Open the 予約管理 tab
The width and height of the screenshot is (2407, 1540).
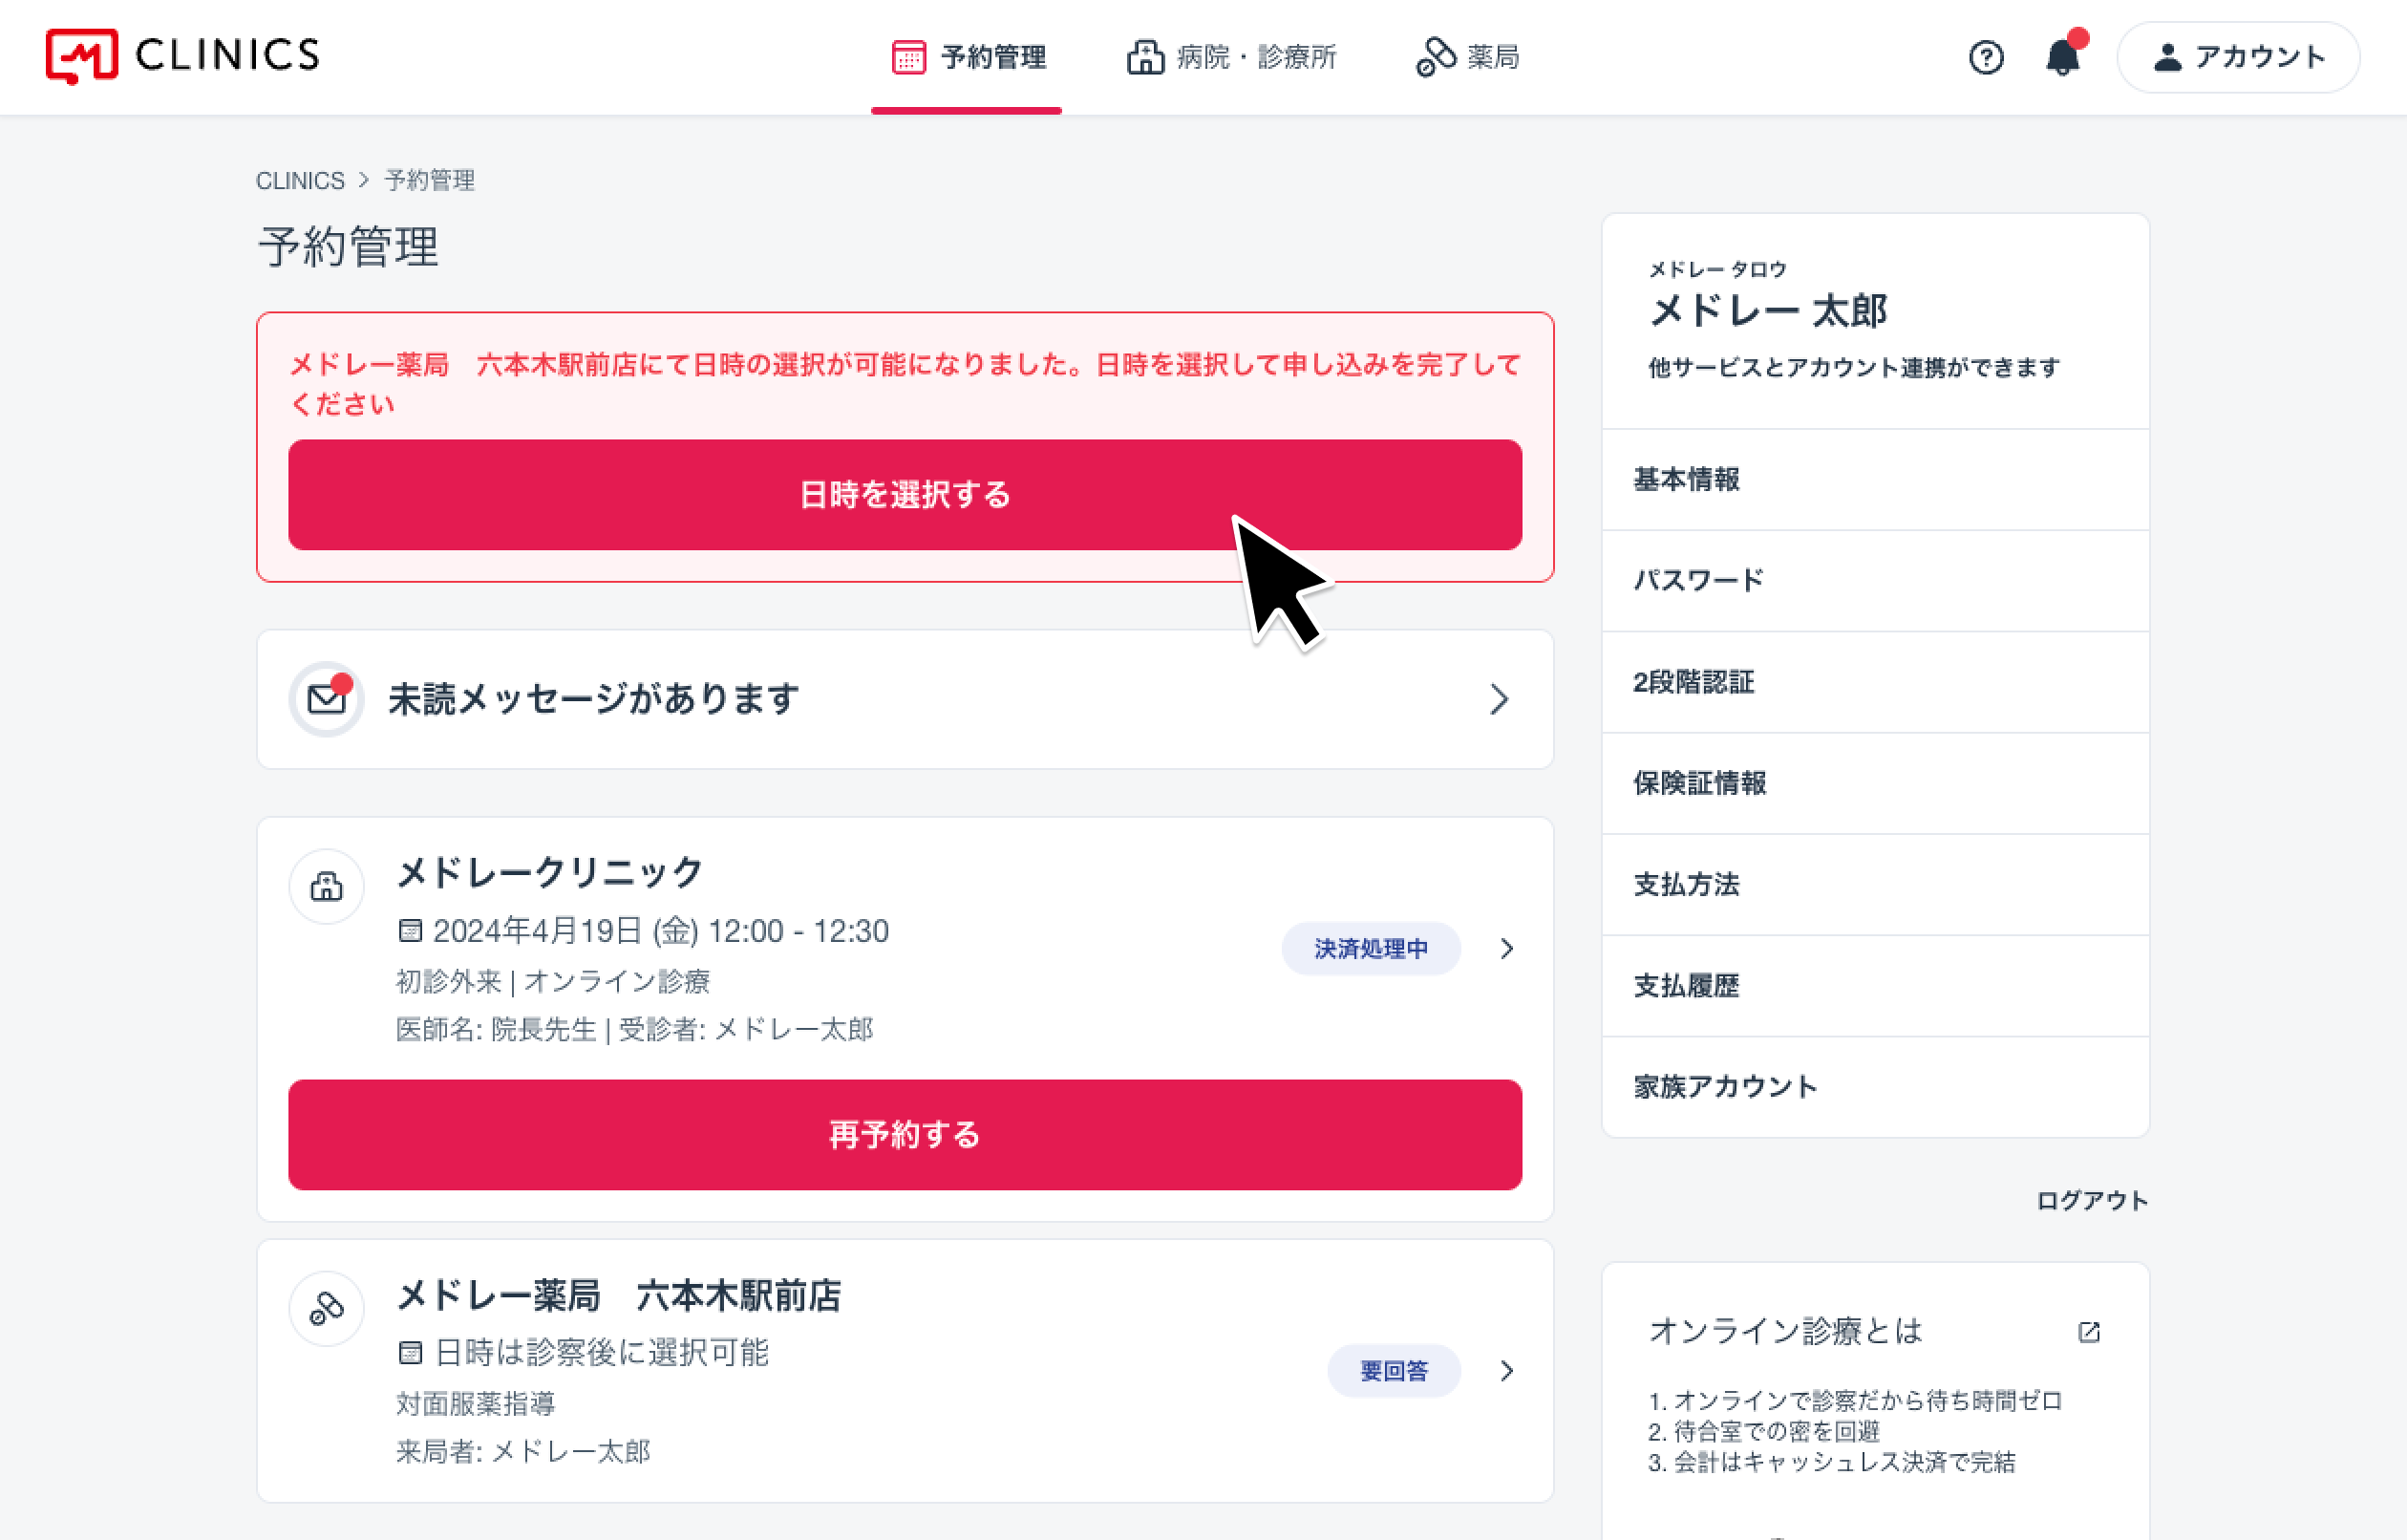click(x=967, y=57)
